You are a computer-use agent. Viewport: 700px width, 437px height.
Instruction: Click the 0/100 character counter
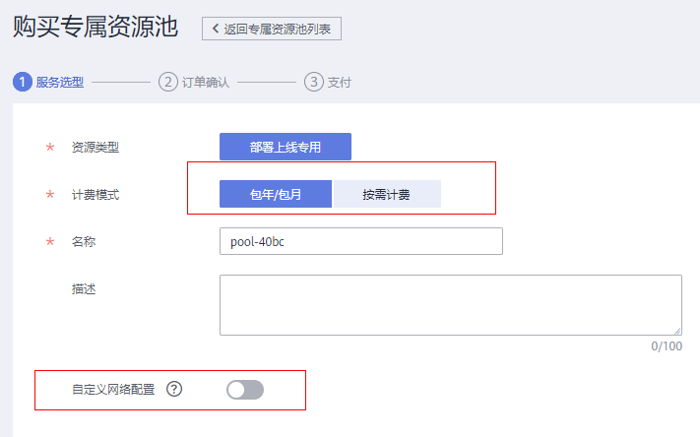click(x=667, y=346)
